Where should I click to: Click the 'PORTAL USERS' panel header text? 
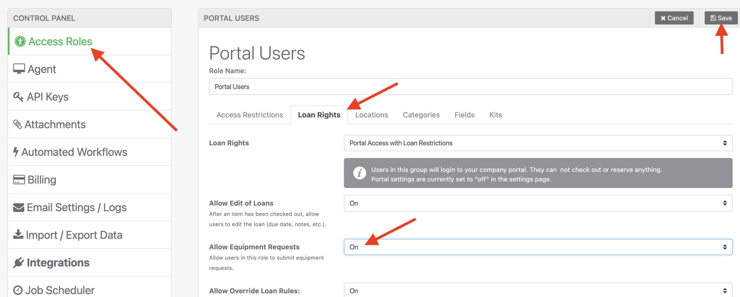coord(231,18)
